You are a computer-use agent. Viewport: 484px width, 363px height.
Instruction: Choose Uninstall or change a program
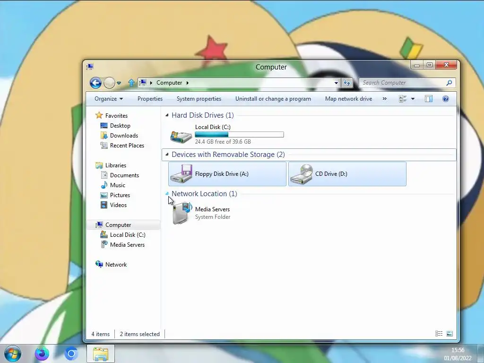tap(273, 99)
